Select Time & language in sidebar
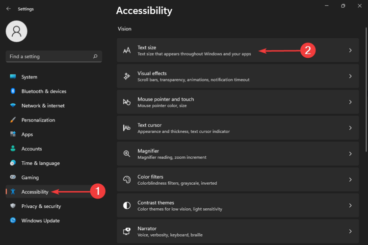 click(40, 163)
